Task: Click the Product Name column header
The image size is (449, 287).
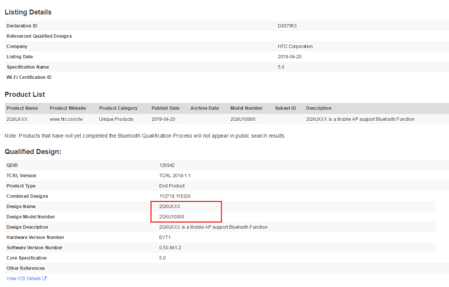Action: tap(22, 108)
